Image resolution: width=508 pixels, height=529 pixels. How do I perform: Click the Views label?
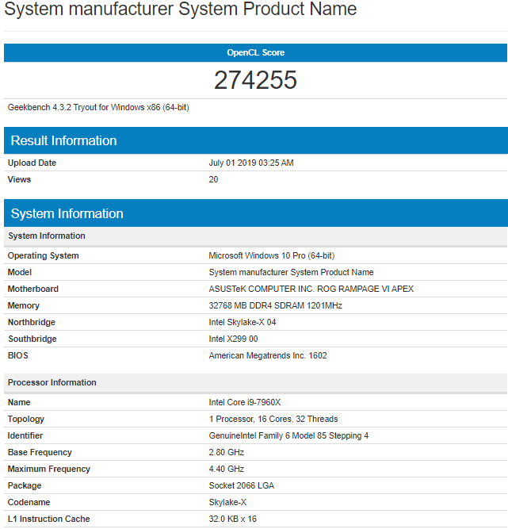(19, 179)
